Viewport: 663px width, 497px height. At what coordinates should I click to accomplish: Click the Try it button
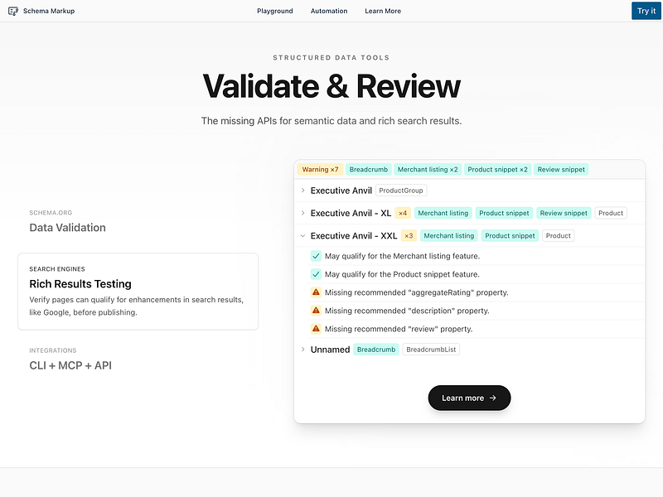point(646,11)
